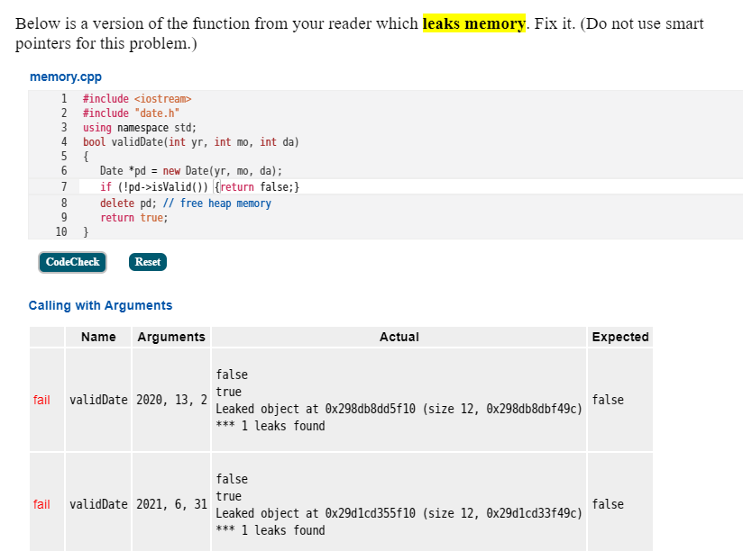Screen dimensions: 743x551
Task: Click the Arguments column header
Action: point(171,337)
